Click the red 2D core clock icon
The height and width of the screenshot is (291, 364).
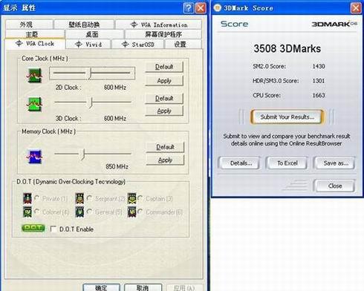[34, 76]
